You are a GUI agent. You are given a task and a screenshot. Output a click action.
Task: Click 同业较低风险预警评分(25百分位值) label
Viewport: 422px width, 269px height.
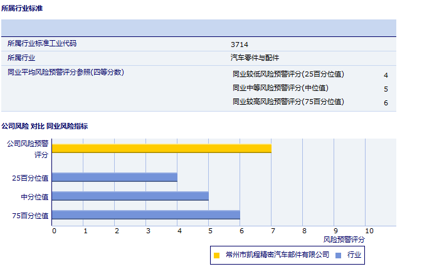point(288,74)
